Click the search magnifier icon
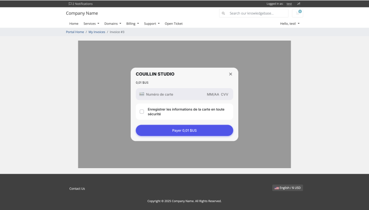The height and width of the screenshot is (210, 369). click(223, 13)
